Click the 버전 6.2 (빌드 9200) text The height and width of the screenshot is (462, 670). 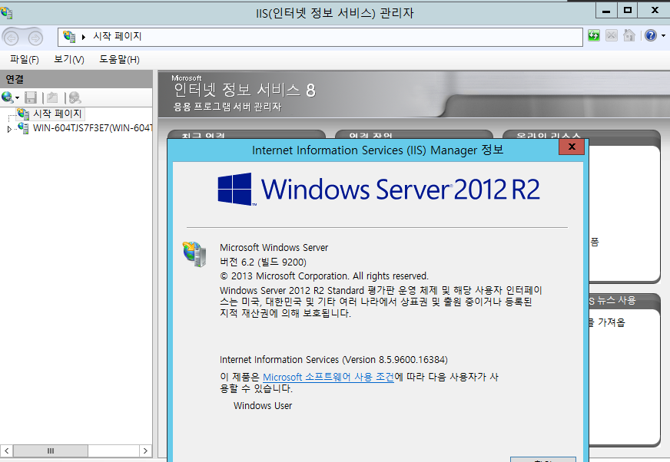[263, 262]
